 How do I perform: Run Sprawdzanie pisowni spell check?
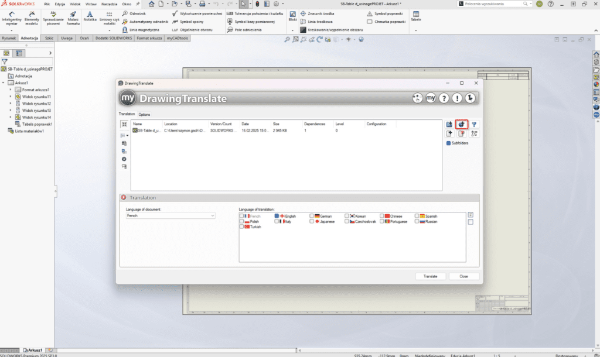tap(53, 18)
